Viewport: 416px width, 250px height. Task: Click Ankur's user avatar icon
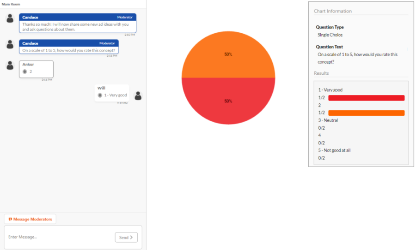click(10, 65)
